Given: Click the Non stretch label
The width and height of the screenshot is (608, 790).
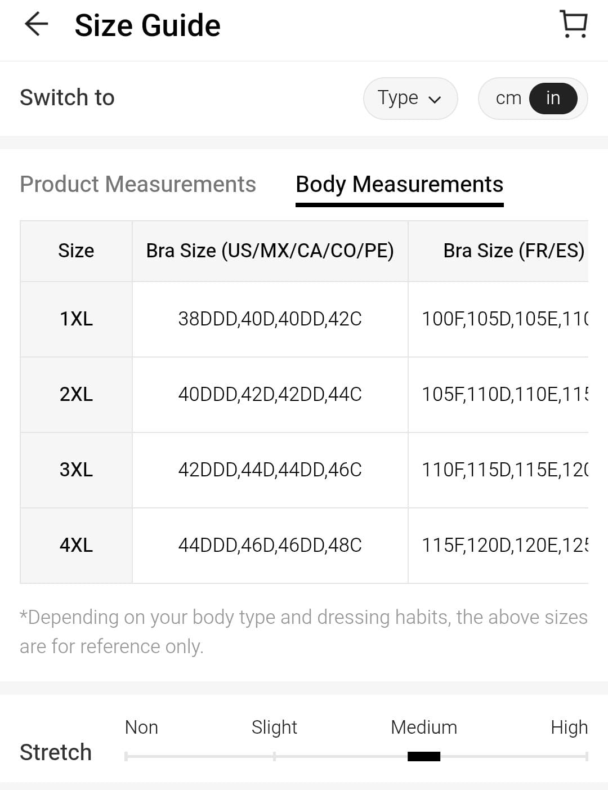Looking at the screenshot, I should tap(141, 727).
